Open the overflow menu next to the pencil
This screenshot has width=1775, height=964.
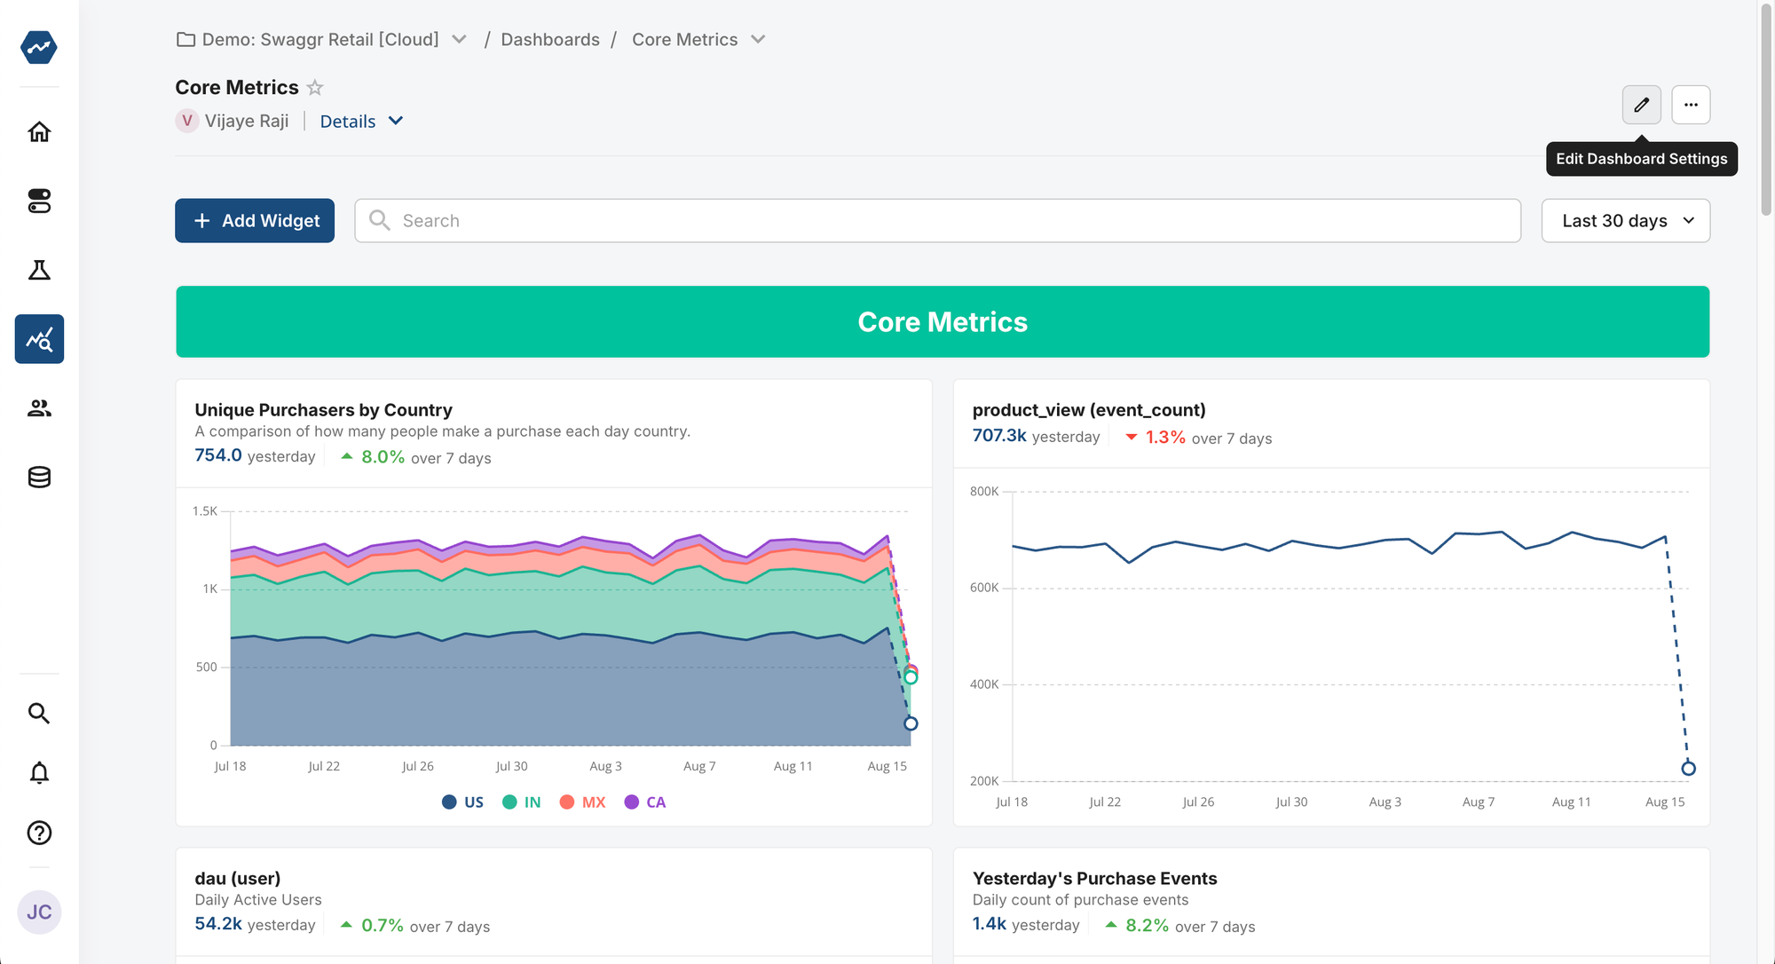pos(1691,105)
